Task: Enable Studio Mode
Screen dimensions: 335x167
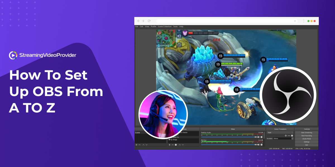Action: pos(307,139)
